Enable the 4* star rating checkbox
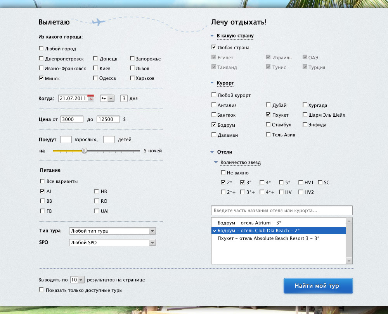The width and height of the screenshot is (388, 314). tap(262, 182)
